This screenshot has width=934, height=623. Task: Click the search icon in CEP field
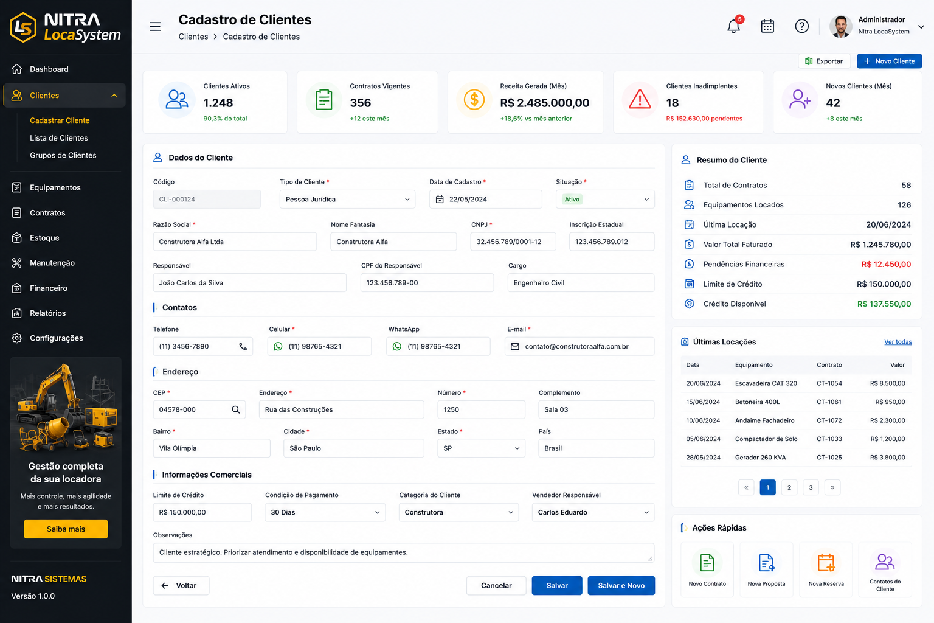tap(235, 410)
